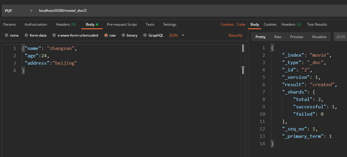Click the "_seq_no" key in response
The width and height of the screenshot is (347, 157).
295,129
